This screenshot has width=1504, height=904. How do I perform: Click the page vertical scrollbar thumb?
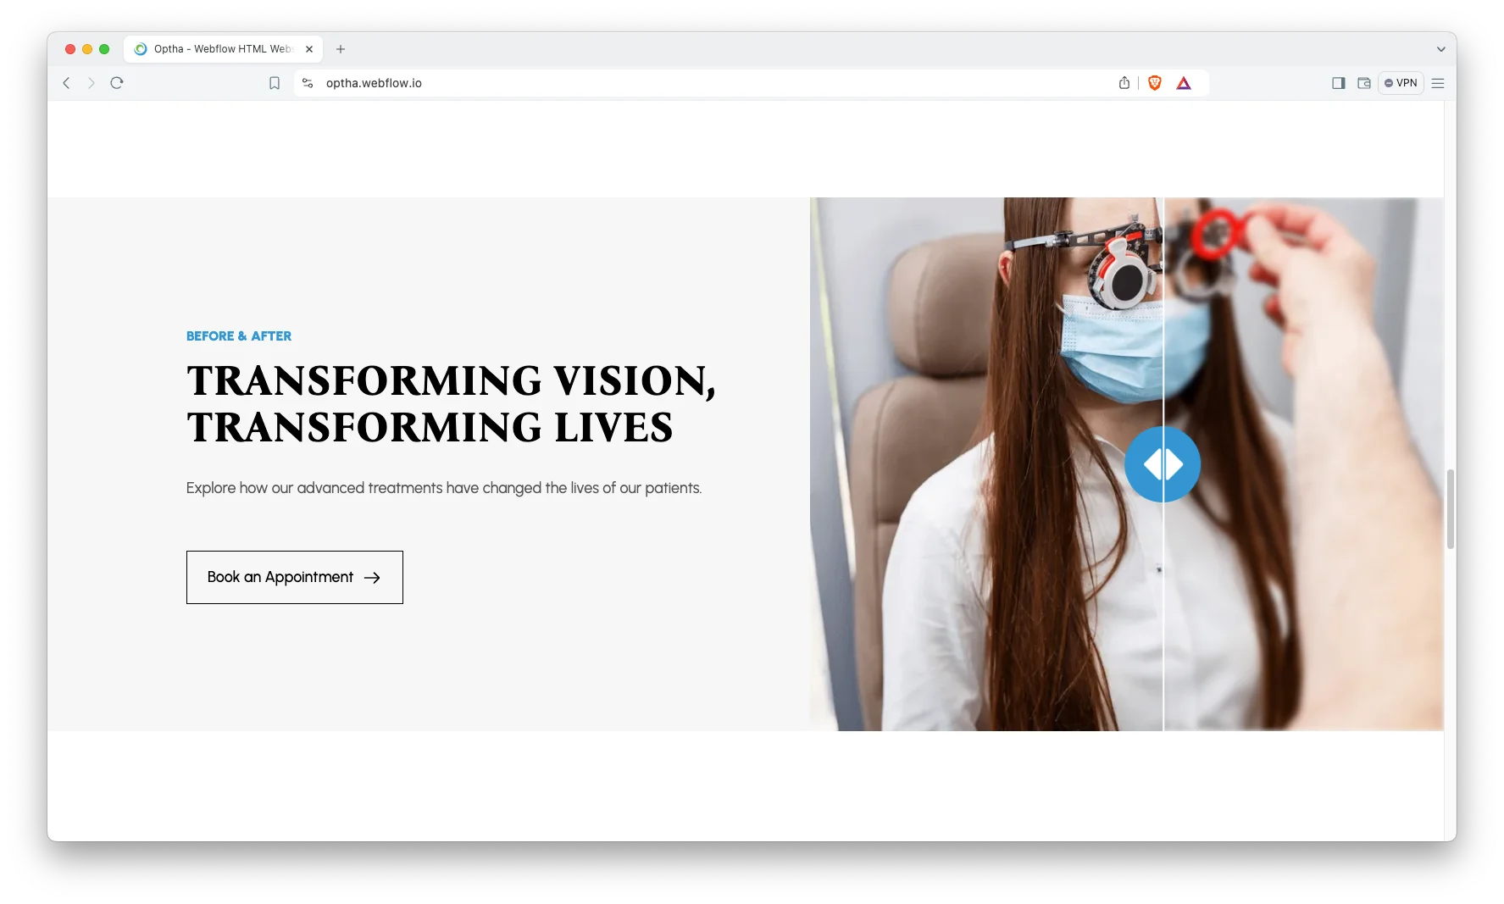1450,508
